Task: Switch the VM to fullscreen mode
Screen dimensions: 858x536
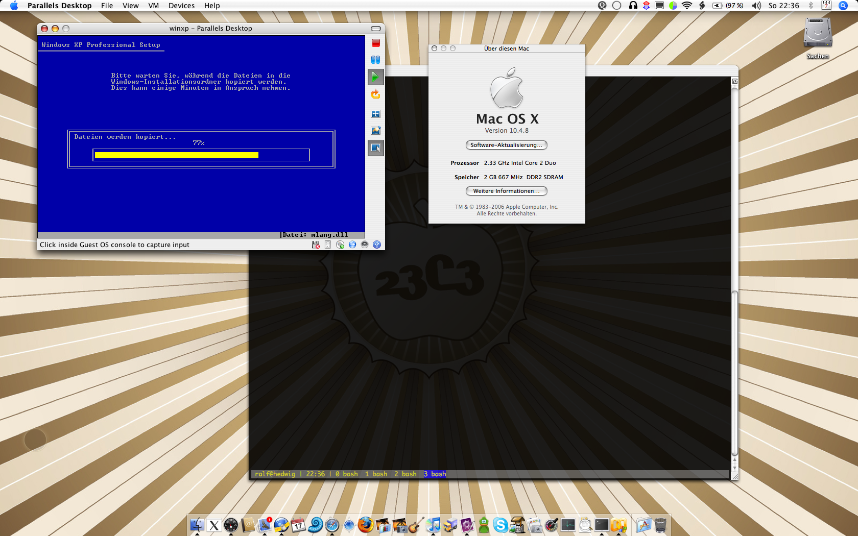Action: 376,114
